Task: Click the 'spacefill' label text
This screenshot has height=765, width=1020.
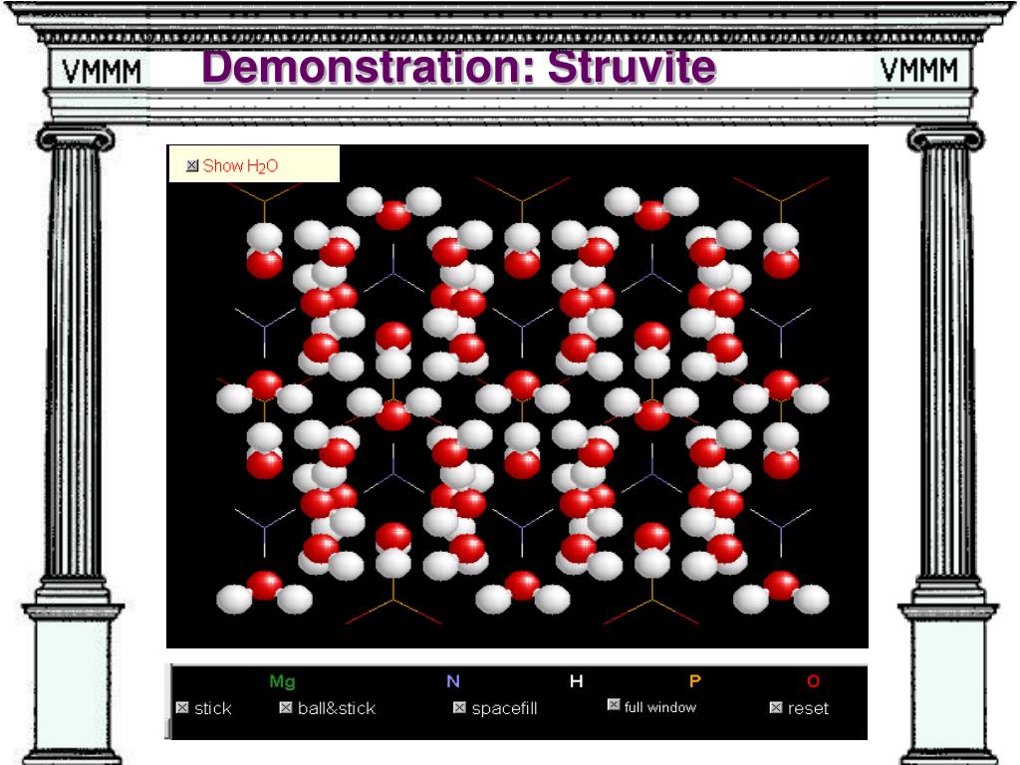Action: click(504, 709)
